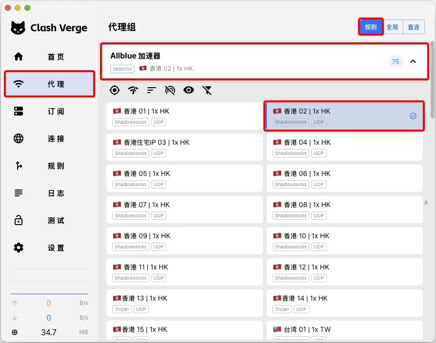436x343 pixels.
Task: Click the upload arrow traffic icon
Action: [15, 303]
